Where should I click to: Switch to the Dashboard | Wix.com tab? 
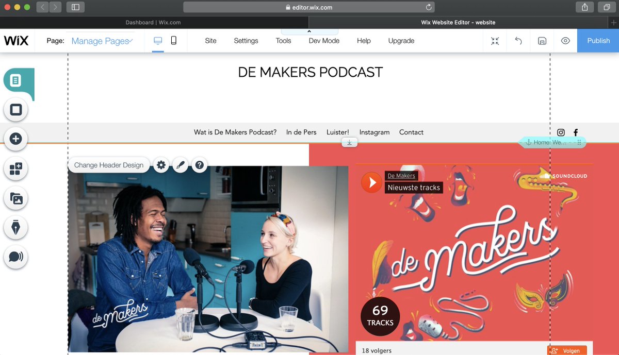[153, 23]
